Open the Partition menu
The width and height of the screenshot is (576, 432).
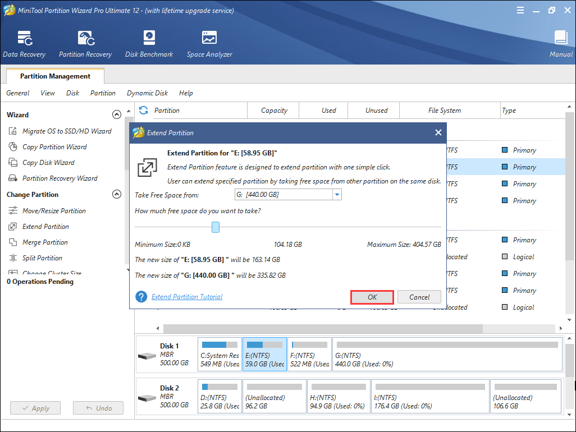coord(103,93)
